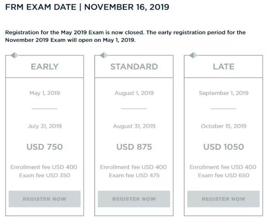Select the LATE card header
The width and height of the screenshot is (268, 219).
(x=223, y=67)
